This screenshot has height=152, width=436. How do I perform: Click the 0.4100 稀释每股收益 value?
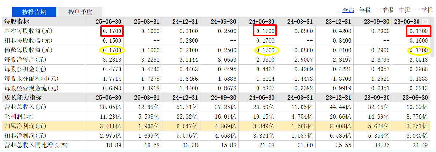point(342,50)
